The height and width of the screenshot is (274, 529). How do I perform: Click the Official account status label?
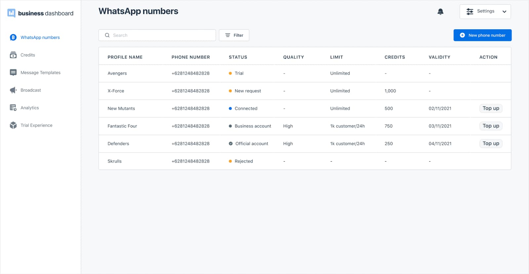[x=252, y=143]
